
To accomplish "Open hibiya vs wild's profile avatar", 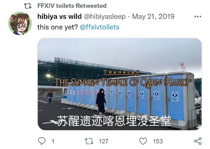I will tap(20, 23).
